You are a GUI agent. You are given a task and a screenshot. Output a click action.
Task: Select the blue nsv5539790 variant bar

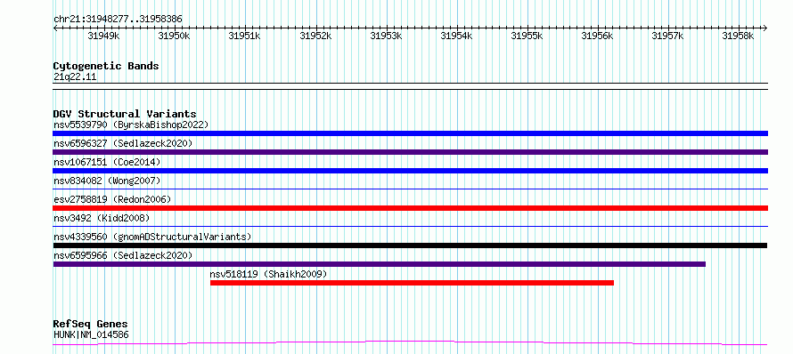click(x=410, y=133)
